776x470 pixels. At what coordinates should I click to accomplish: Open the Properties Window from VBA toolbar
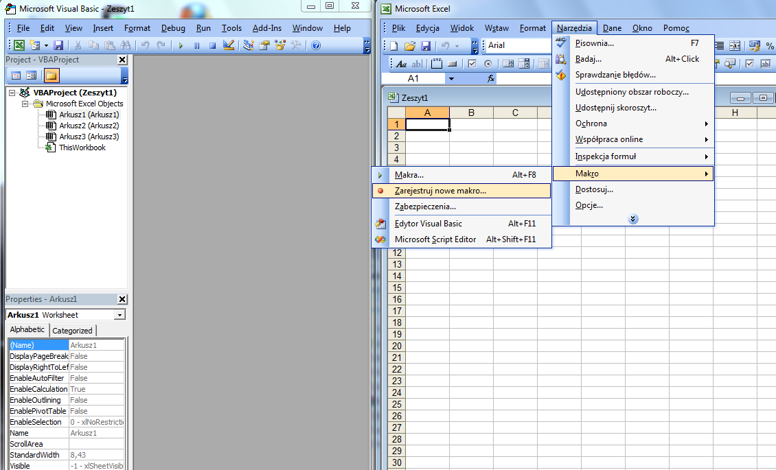tap(263, 45)
